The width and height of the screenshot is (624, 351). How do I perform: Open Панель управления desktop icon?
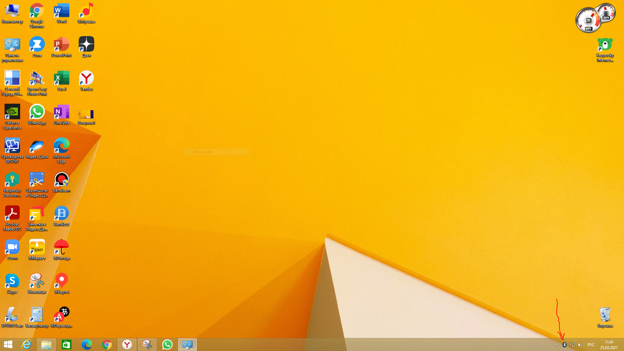click(x=12, y=49)
